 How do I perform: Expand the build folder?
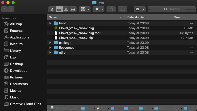coord(50,23)
